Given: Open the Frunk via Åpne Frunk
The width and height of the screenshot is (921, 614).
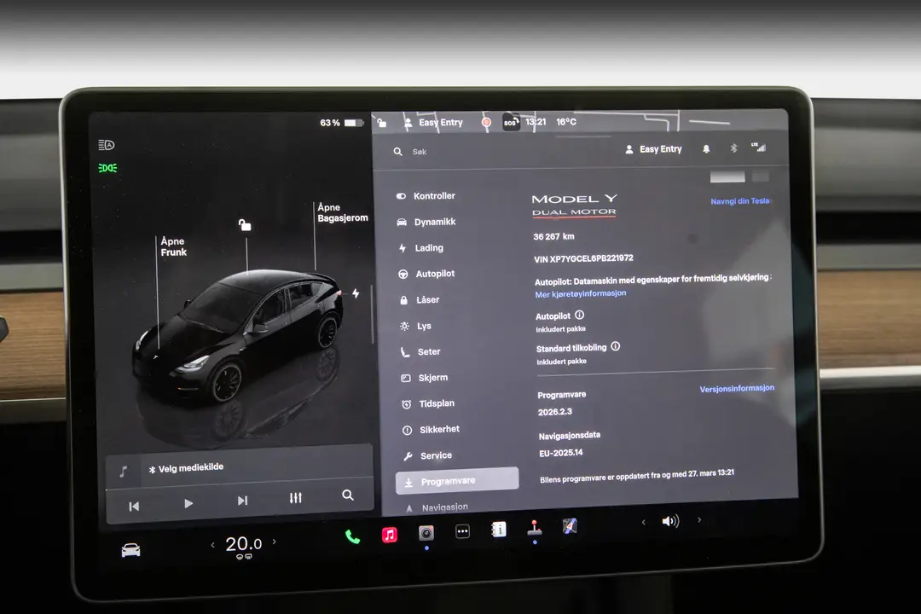Looking at the screenshot, I should coord(173,246).
